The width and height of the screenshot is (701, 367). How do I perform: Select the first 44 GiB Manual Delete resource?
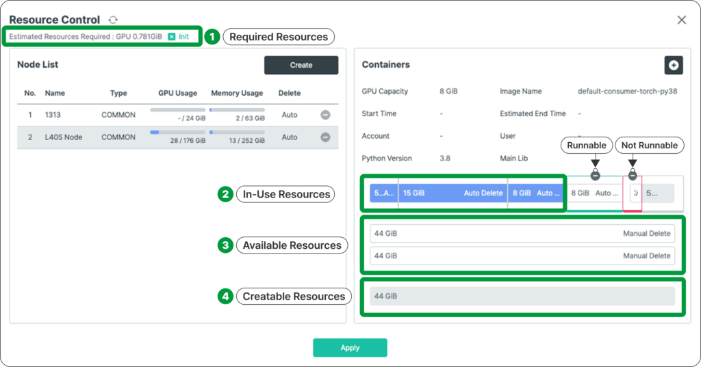[x=522, y=234]
